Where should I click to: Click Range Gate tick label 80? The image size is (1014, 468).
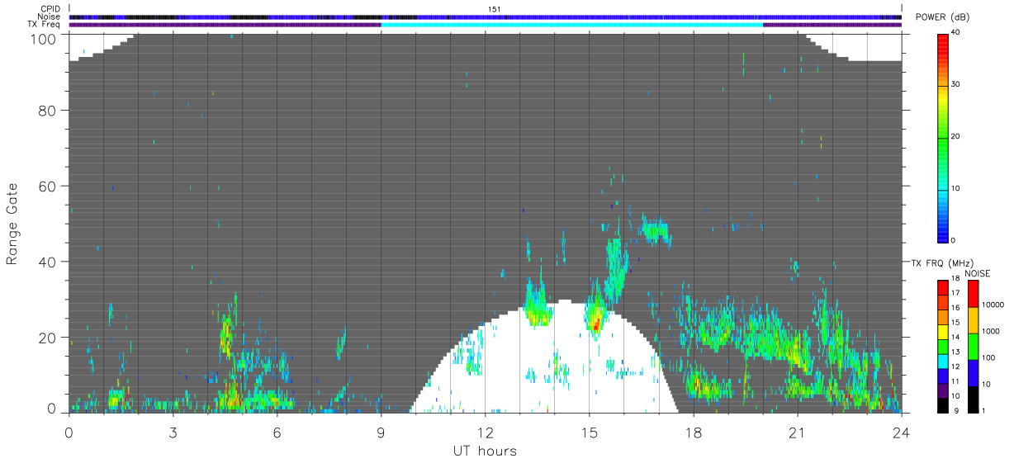coord(49,110)
